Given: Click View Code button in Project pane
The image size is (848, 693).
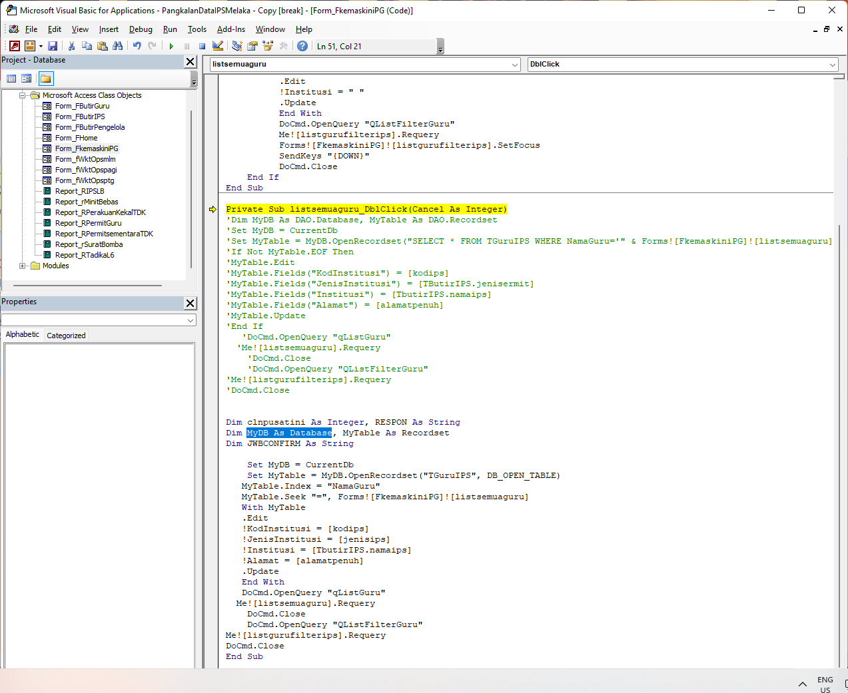Looking at the screenshot, I should pos(11,79).
